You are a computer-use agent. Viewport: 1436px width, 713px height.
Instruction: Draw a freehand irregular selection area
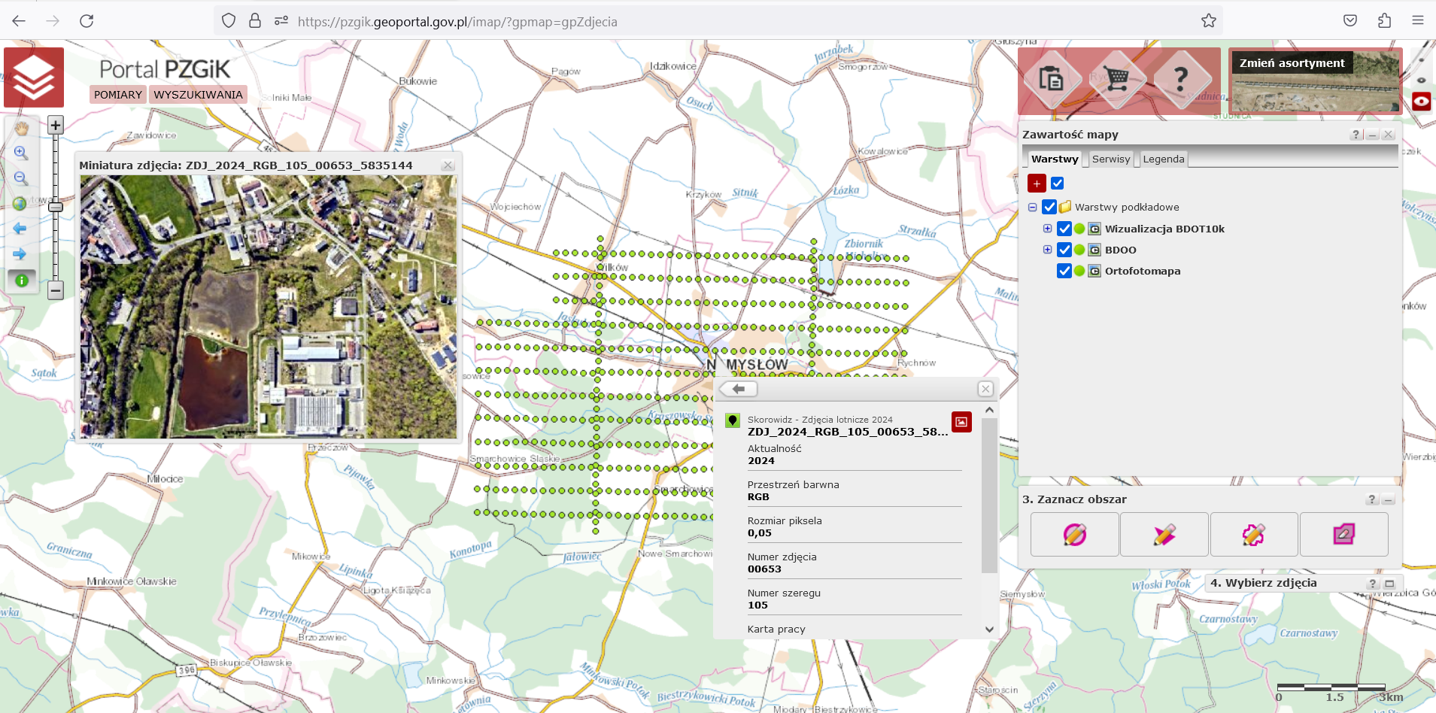pyautogui.click(x=1253, y=535)
